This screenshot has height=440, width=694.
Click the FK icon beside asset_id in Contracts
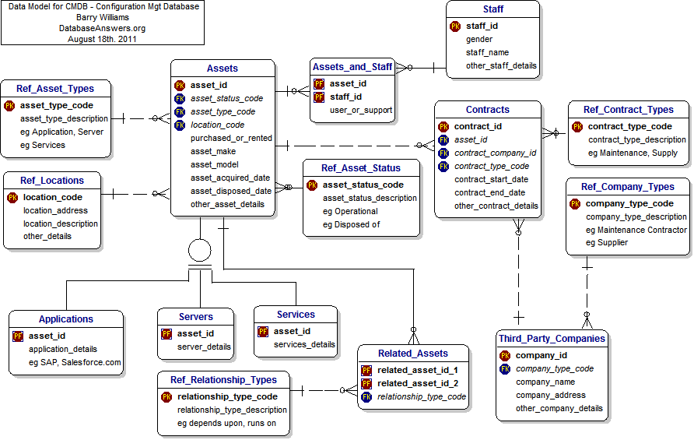pyautogui.click(x=443, y=140)
